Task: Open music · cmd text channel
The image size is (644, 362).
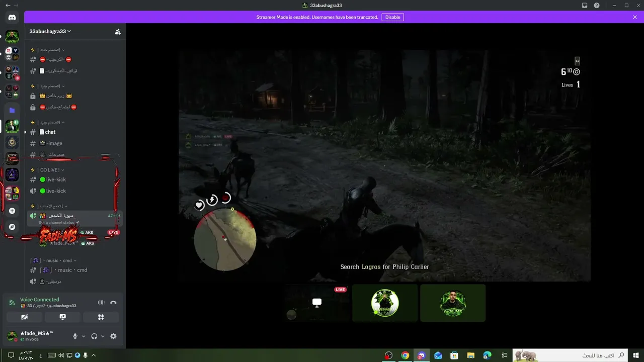Action: [x=74, y=270]
